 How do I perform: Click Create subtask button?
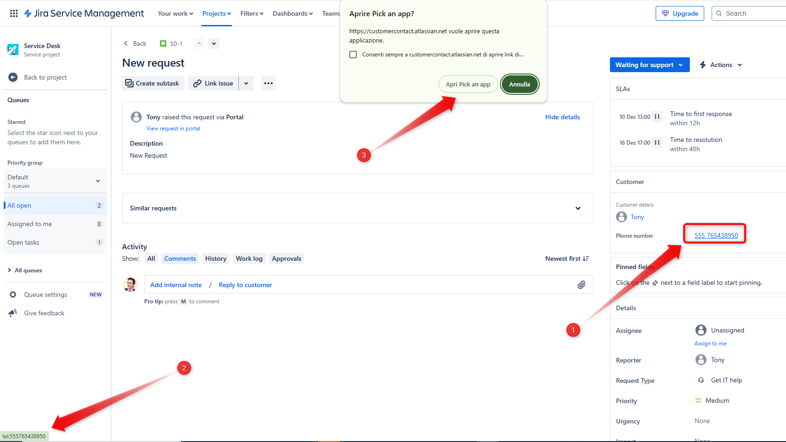pyautogui.click(x=153, y=83)
